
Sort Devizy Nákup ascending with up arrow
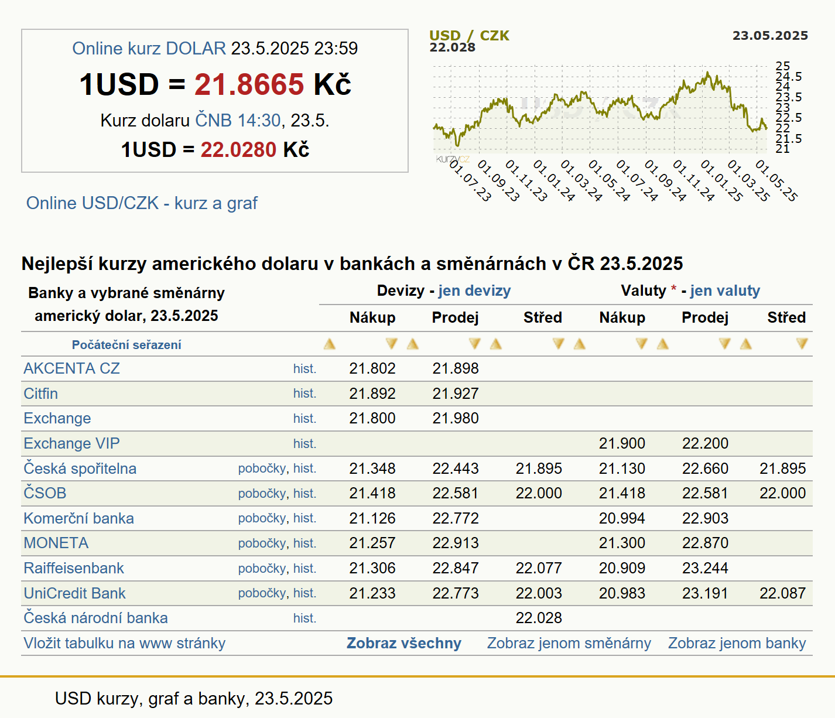(x=330, y=344)
